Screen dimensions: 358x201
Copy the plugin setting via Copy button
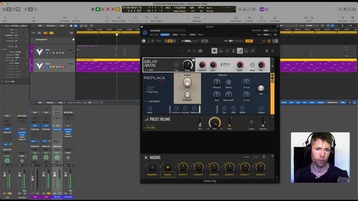(x=175, y=35)
